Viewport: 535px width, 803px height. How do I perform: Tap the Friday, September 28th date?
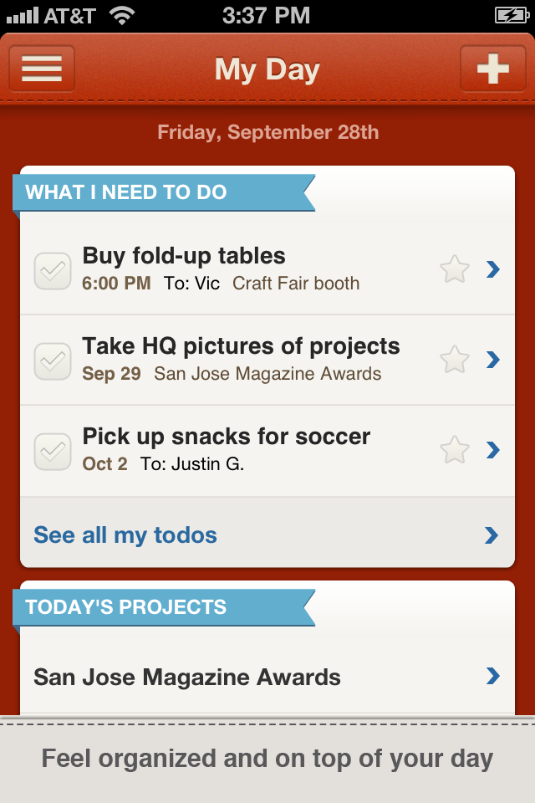click(x=267, y=132)
